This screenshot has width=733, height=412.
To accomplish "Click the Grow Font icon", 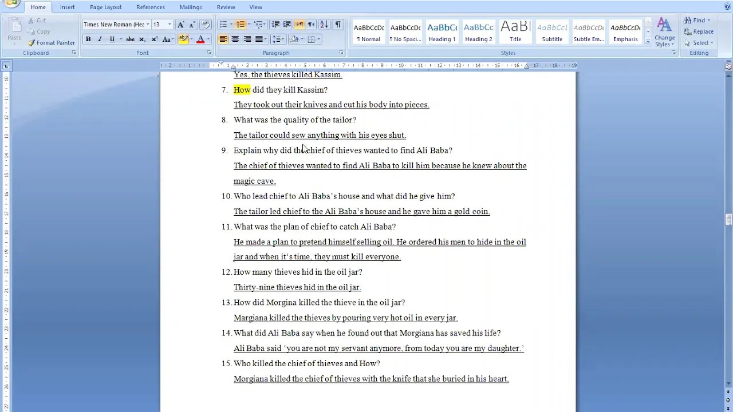I will [181, 25].
